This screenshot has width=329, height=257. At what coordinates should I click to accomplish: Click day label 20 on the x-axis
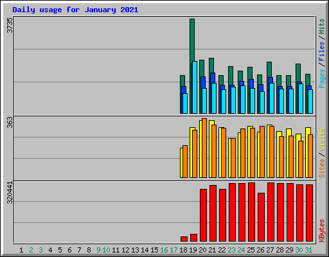coord(202,250)
